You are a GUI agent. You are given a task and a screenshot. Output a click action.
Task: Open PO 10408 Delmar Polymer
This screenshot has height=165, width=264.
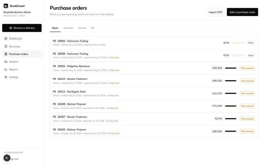click(154, 106)
